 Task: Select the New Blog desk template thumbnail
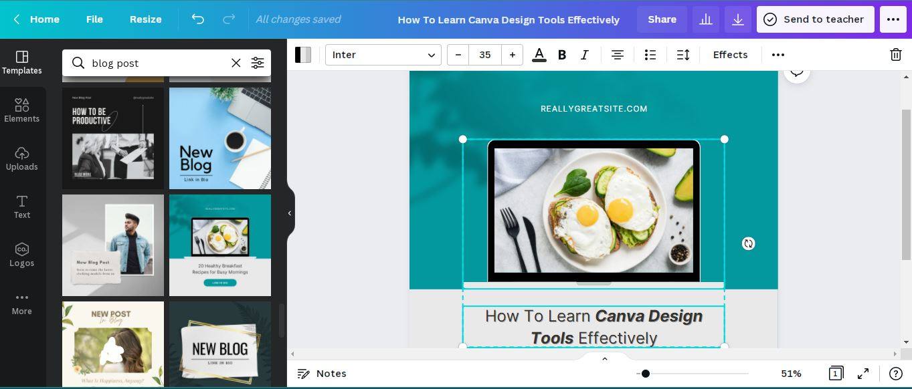coord(220,138)
